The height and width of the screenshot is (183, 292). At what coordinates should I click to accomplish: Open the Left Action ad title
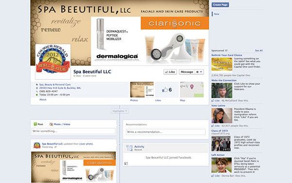click(x=218, y=155)
